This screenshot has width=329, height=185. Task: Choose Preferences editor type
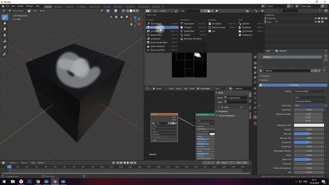(251, 35)
